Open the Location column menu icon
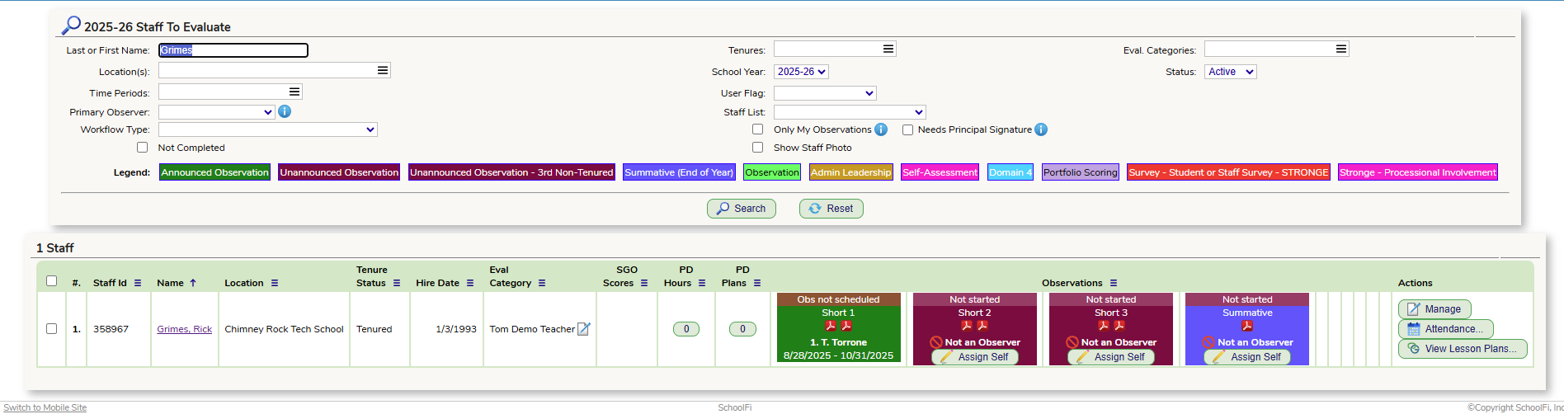The height and width of the screenshot is (414, 1564). coord(275,283)
